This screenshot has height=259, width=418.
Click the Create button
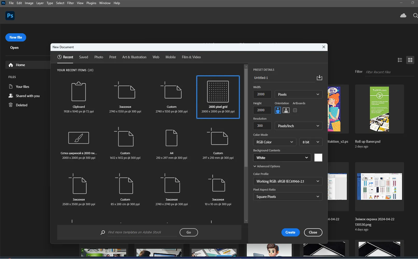(290, 232)
